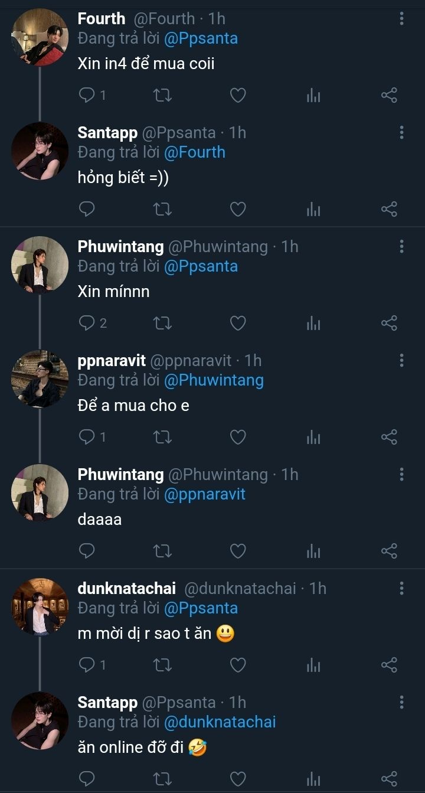This screenshot has width=425, height=793.
Task: Share dunknatachai's "m mời dị r sao" tweet
Action: pyautogui.click(x=389, y=665)
